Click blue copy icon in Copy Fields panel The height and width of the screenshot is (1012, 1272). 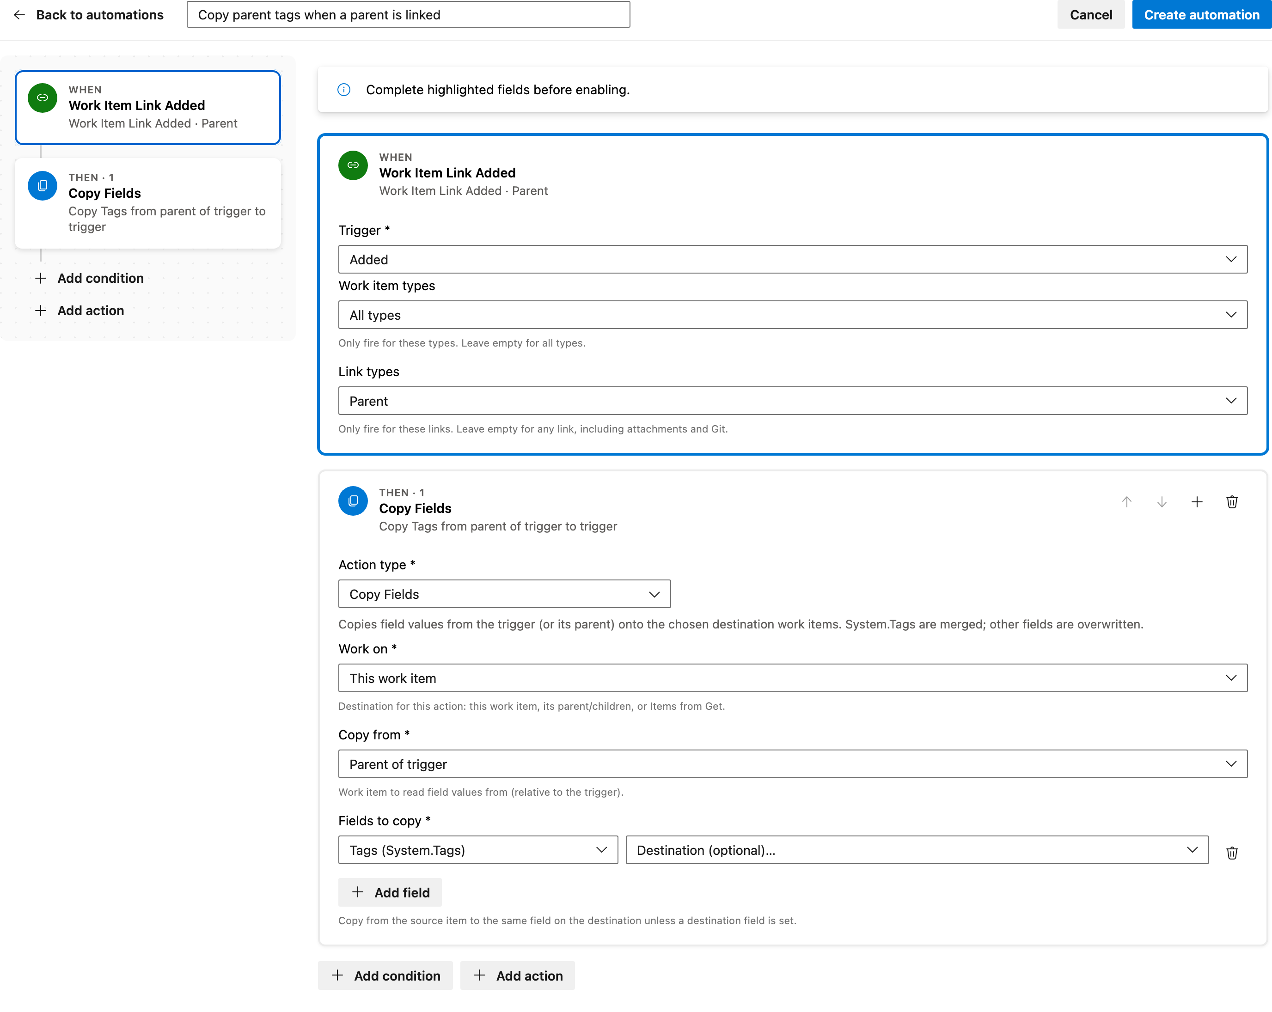[x=353, y=501]
